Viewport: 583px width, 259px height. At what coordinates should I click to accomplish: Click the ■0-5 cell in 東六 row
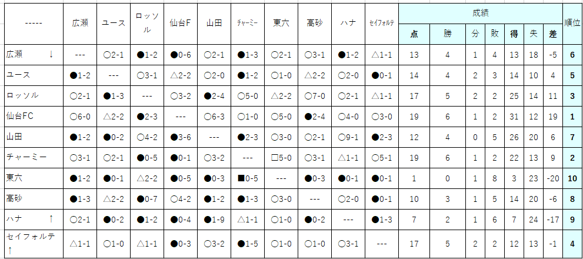[248, 178]
